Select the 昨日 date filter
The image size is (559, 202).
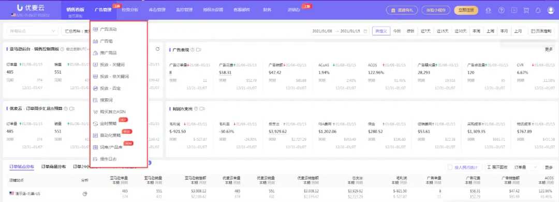click(x=410, y=31)
